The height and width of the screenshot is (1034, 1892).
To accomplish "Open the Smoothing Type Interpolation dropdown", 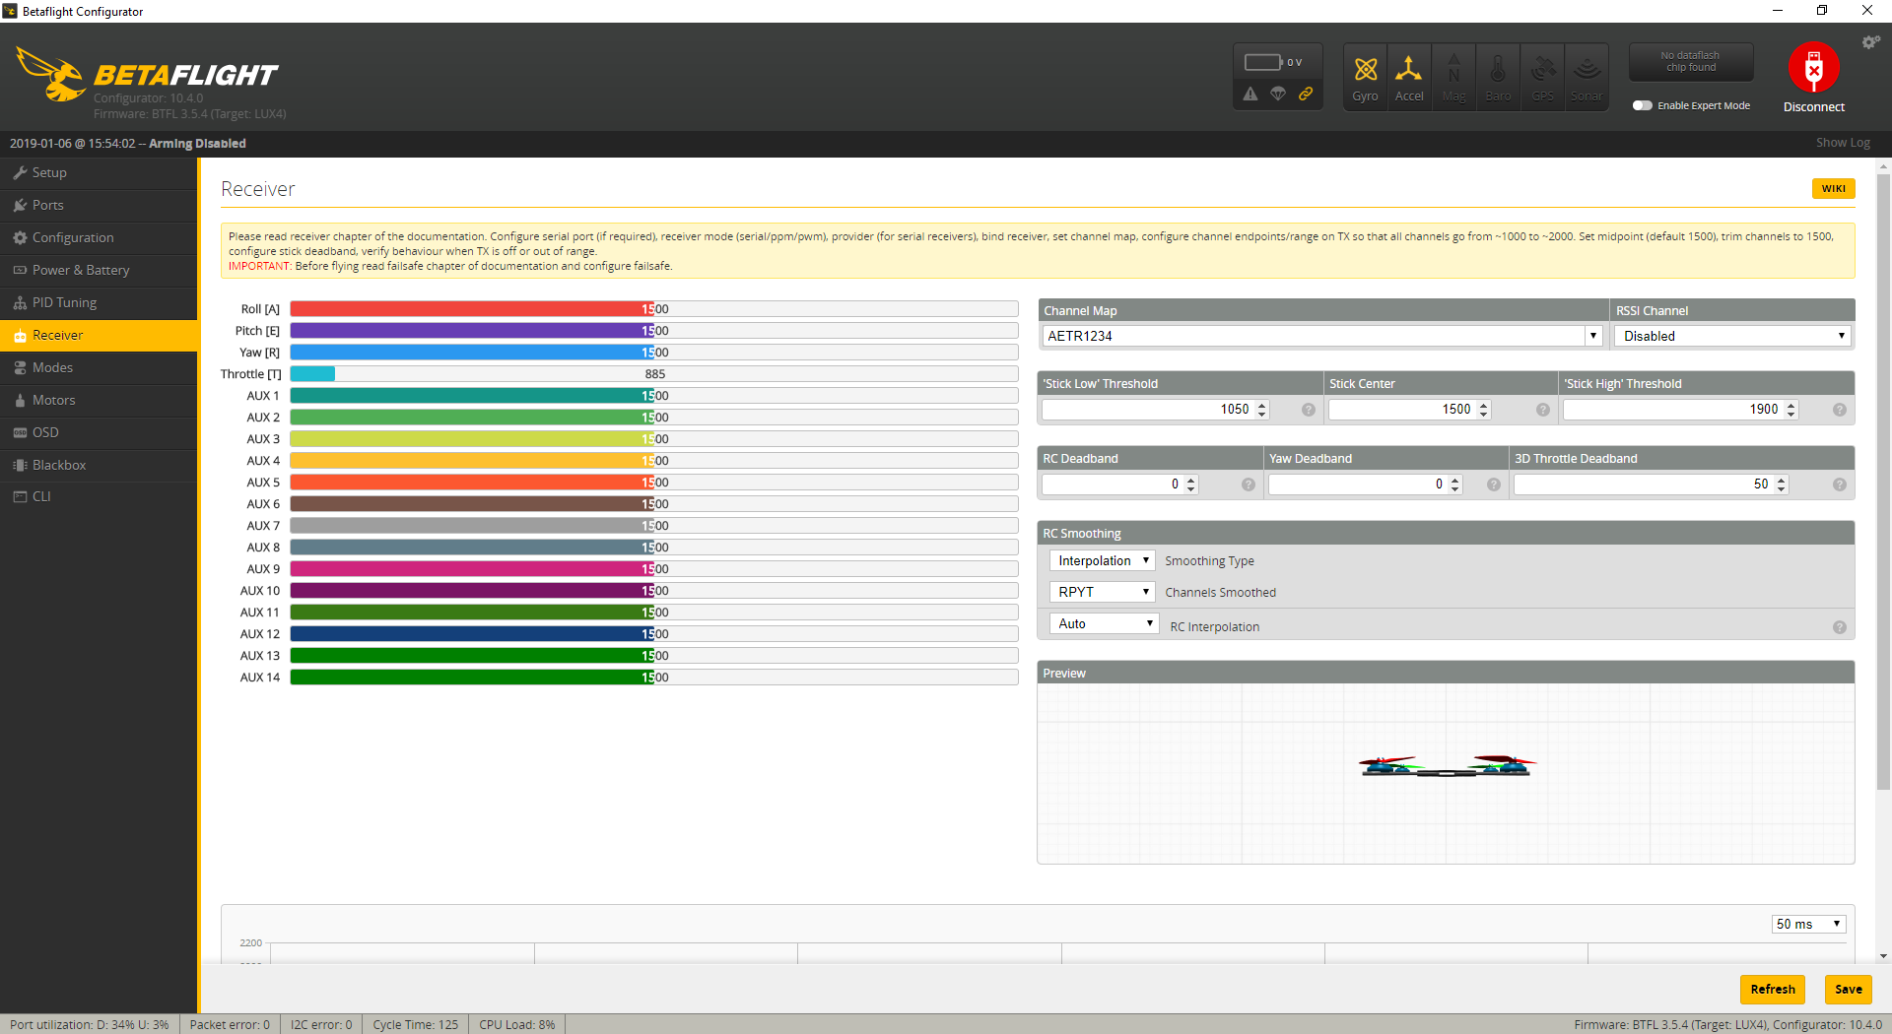I will pos(1103,560).
